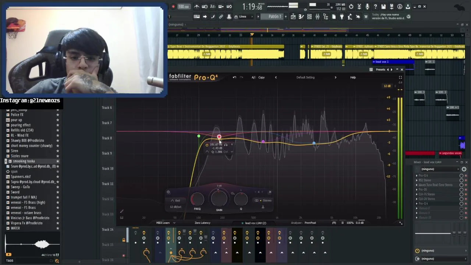Open the MIDI Learn menu

click(166, 223)
